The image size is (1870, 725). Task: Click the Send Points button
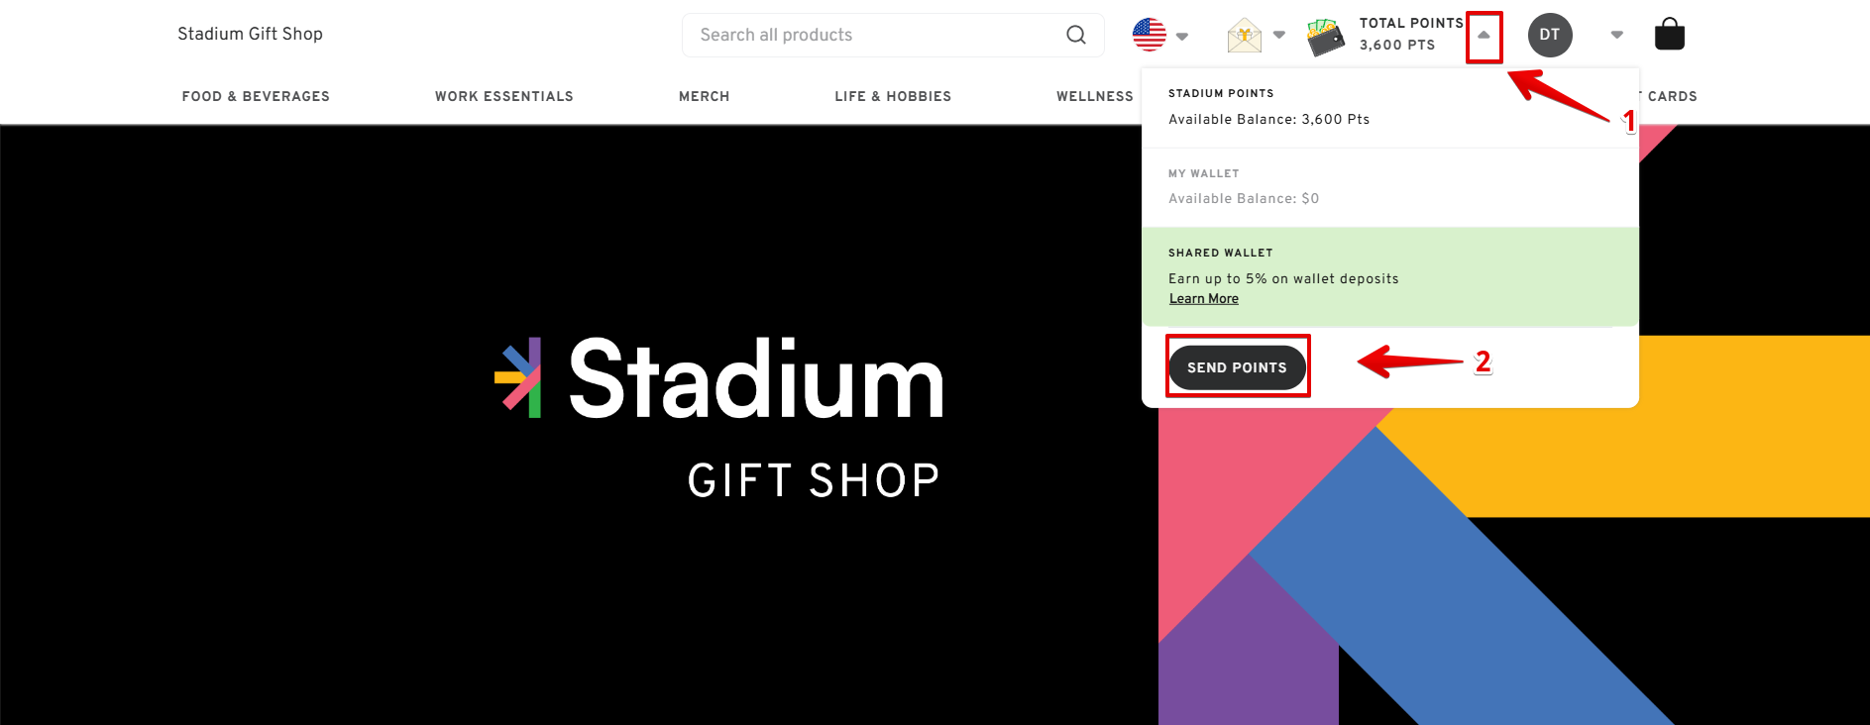(1237, 367)
